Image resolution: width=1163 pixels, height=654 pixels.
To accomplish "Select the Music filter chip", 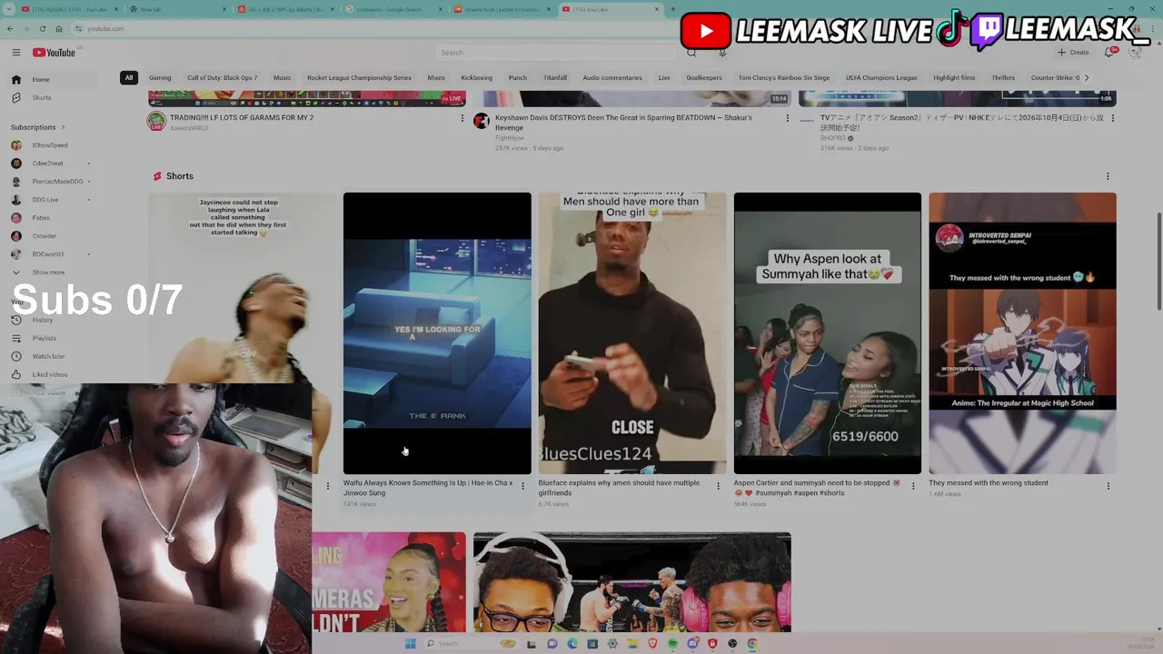I will [x=283, y=78].
